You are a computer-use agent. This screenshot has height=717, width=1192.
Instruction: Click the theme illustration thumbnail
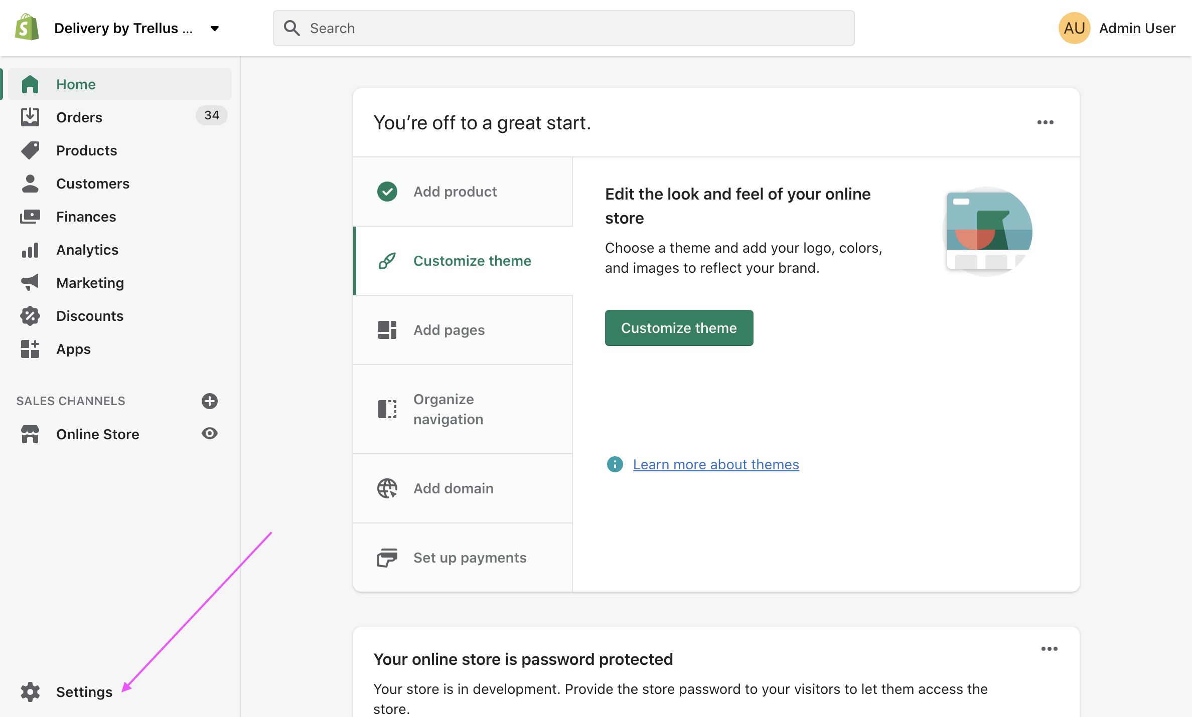click(987, 232)
